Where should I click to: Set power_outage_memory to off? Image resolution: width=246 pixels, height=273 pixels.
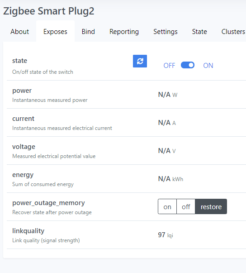click(x=186, y=206)
